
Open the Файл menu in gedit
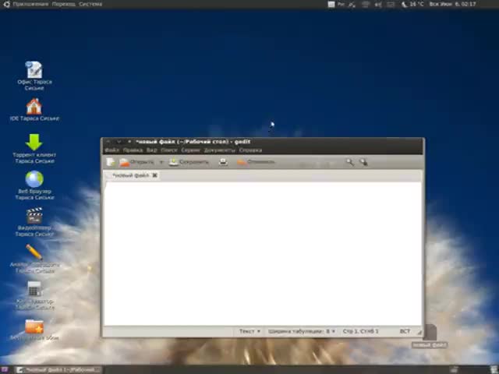[111, 150]
